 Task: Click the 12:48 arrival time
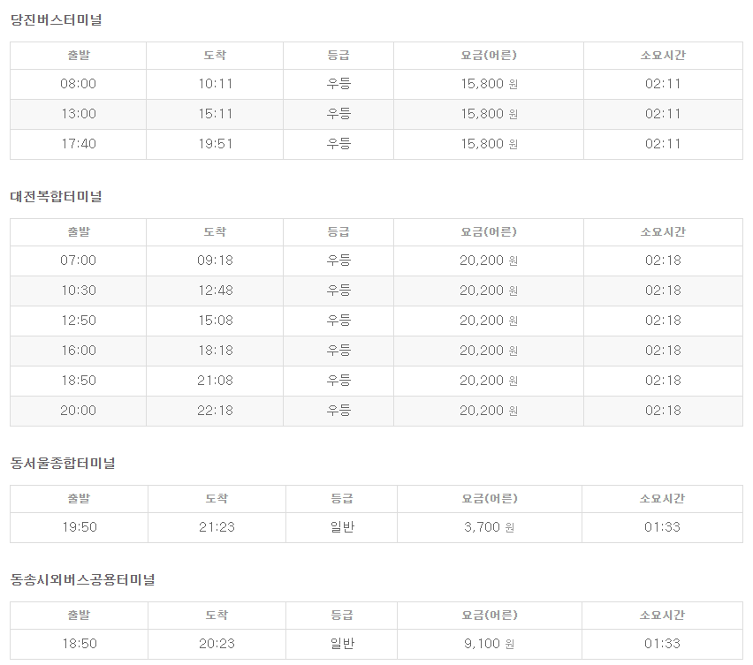coord(215,291)
